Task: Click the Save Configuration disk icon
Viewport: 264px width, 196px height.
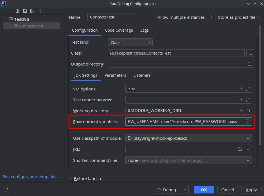Action: tap(25, 11)
